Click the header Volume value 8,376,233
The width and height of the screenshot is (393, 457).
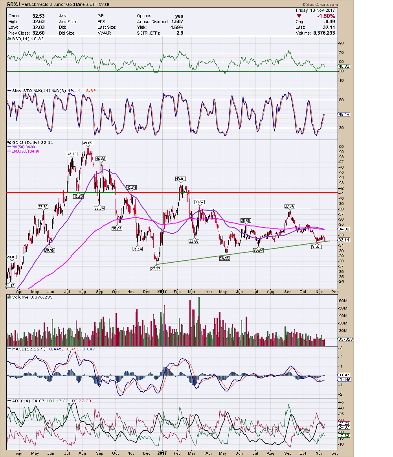point(324,33)
